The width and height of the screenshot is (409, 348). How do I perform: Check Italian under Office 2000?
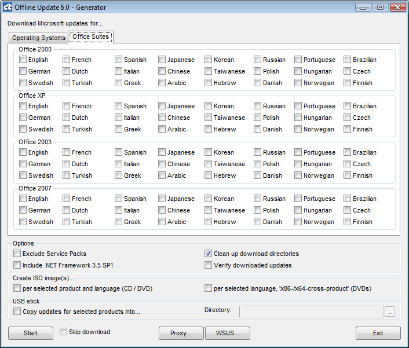coord(118,71)
